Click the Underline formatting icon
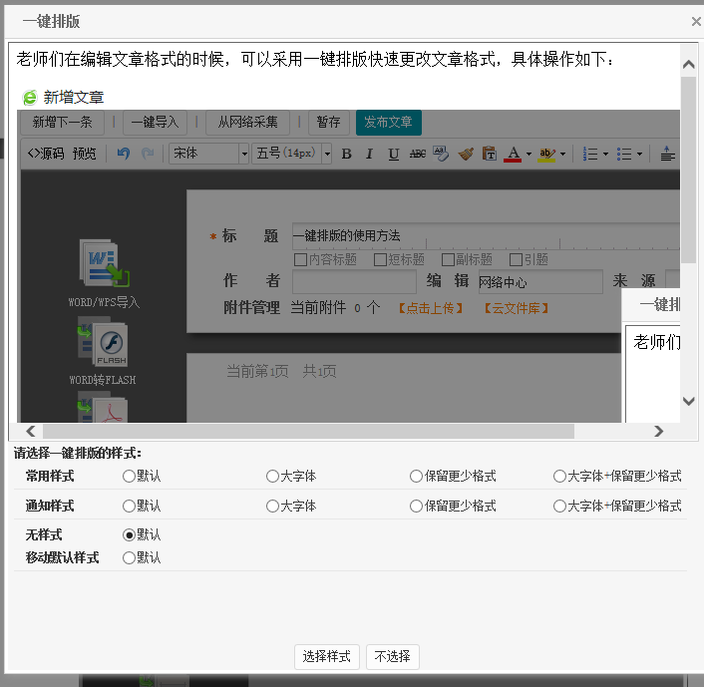The width and height of the screenshot is (704, 687). [x=393, y=154]
